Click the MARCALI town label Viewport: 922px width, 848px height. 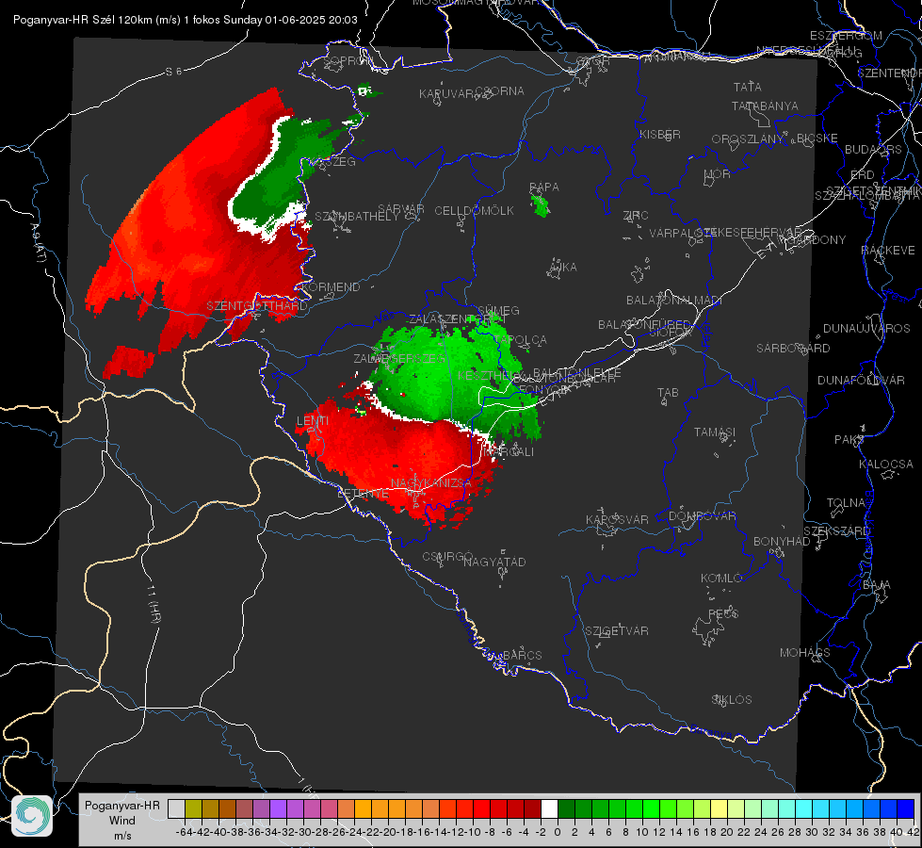pos(510,452)
